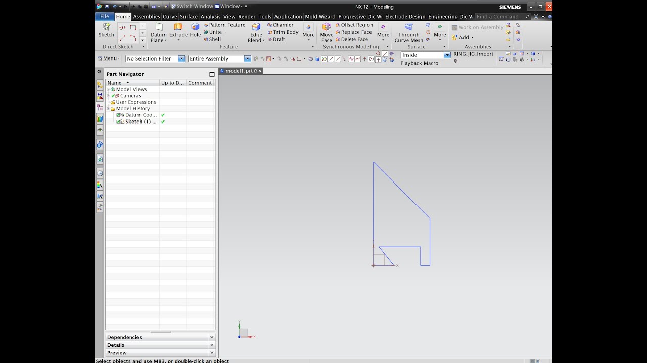
Task: Open the Reuse Library sidebar tab
Action: [100, 118]
